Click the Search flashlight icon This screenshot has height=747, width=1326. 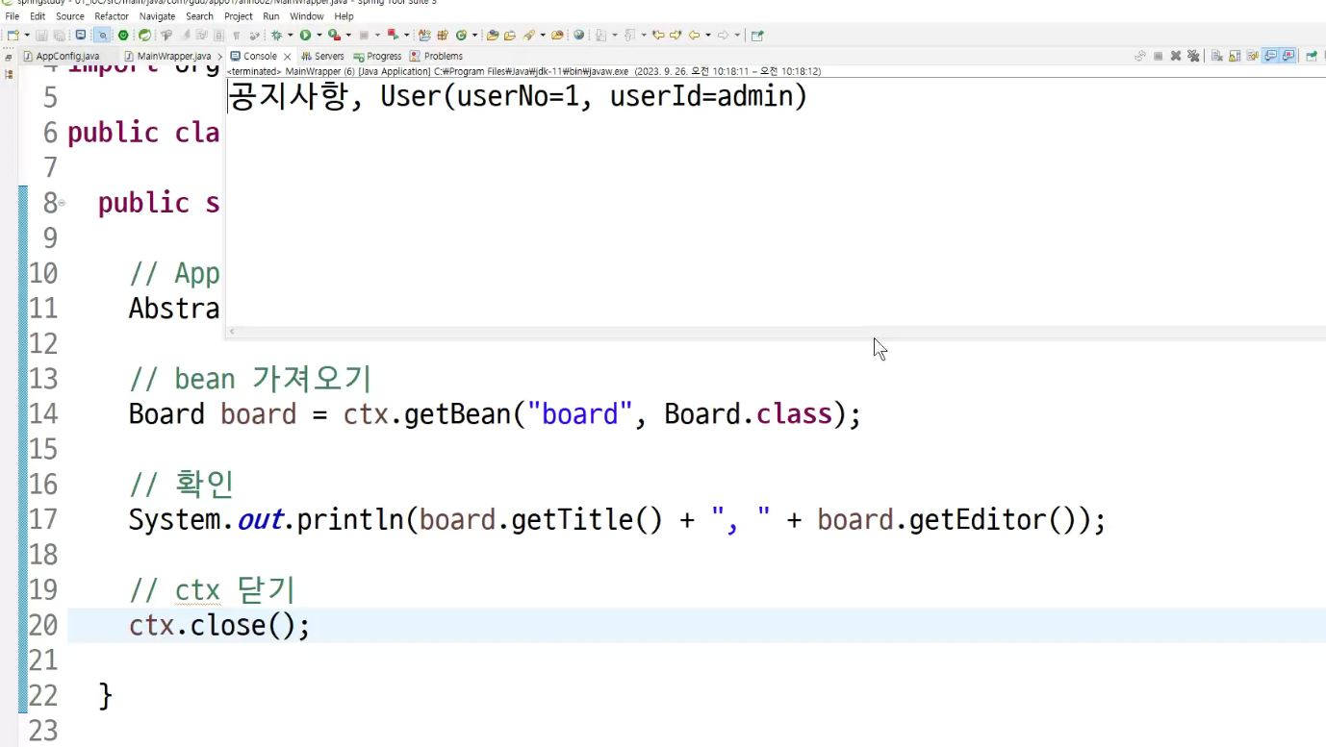(x=529, y=36)
